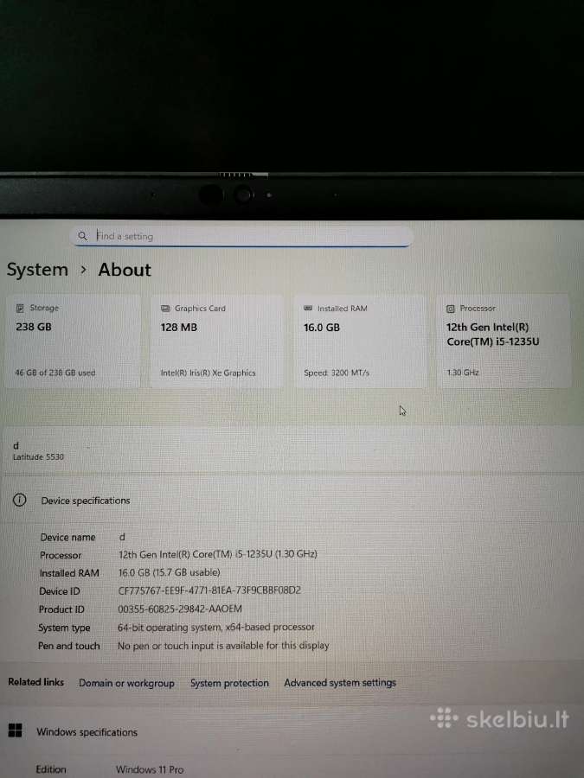Click the Installed RAM icon
584x778 pixels.
(x=308, y=308)
